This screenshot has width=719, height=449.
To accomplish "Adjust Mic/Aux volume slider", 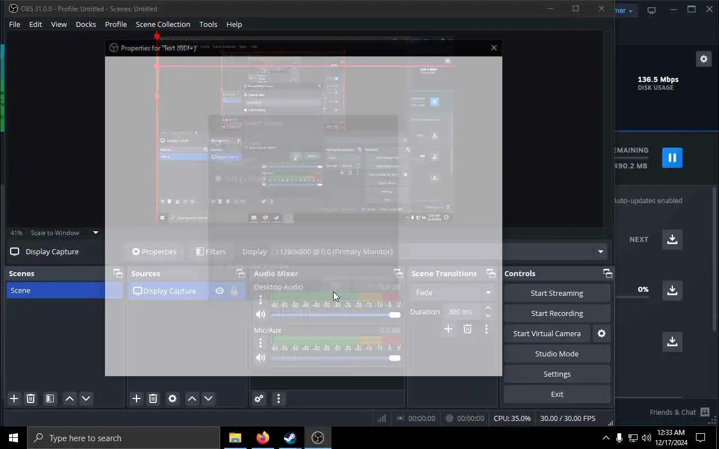I will click(335, 358).
